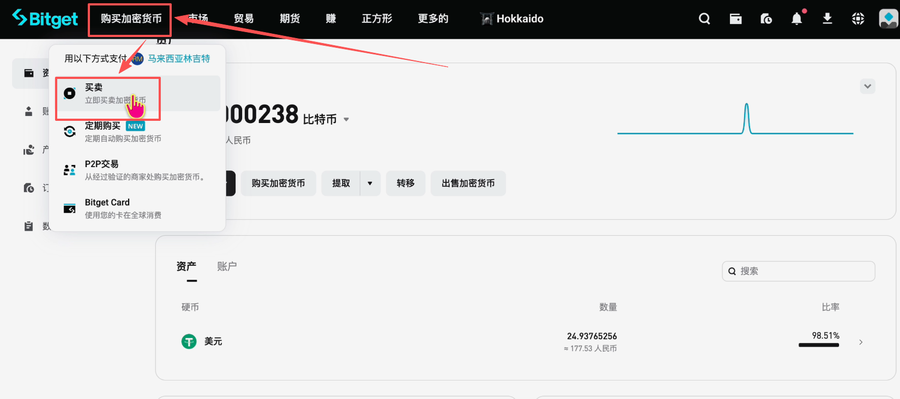The height and width of the screenshot is (399, 900).
Task: Expand the 提取 dropdown arrow
Action: 370,183
